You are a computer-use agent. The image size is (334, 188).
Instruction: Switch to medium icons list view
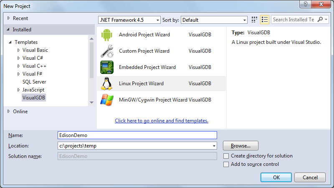point(265,20)
